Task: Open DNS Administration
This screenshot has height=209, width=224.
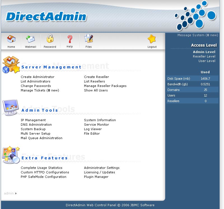Action: click(36, 125)
